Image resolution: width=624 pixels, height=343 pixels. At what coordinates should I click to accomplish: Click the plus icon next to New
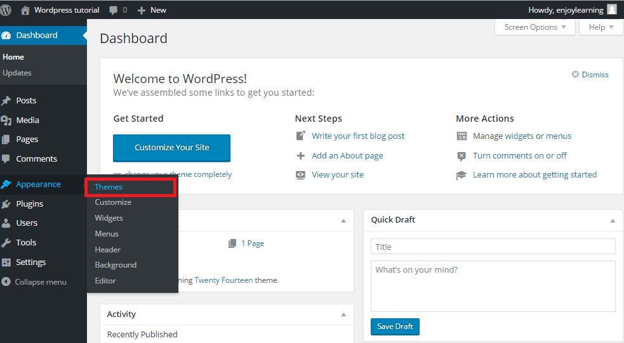point(142,11)
